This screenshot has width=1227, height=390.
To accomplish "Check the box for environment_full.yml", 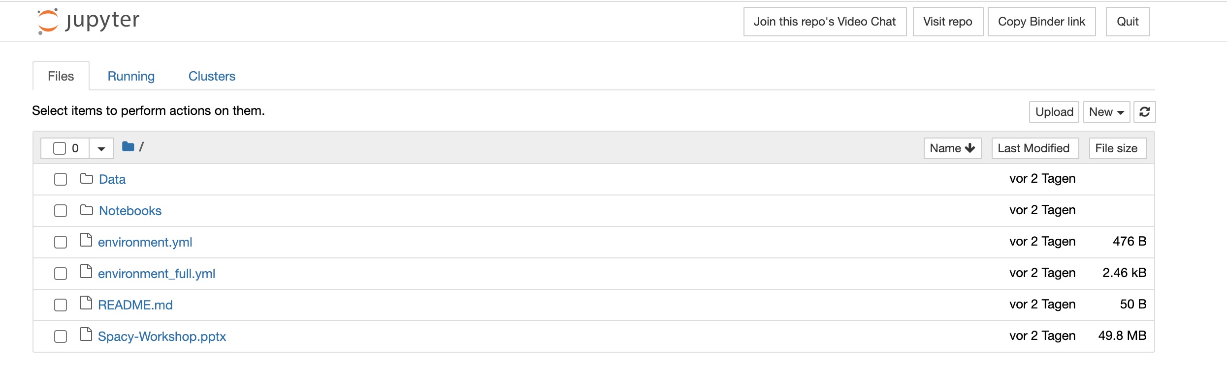I will 61,274.
